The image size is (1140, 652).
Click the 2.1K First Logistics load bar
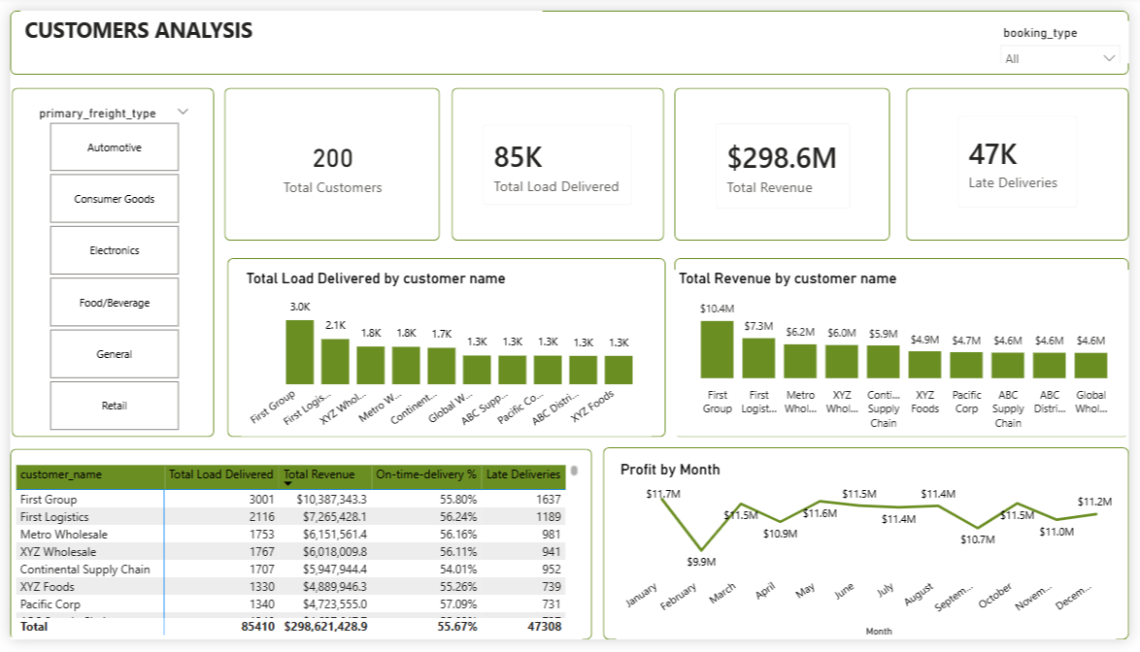[x=335, y=362]
